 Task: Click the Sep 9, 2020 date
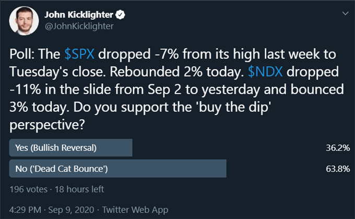click(71, 210)
